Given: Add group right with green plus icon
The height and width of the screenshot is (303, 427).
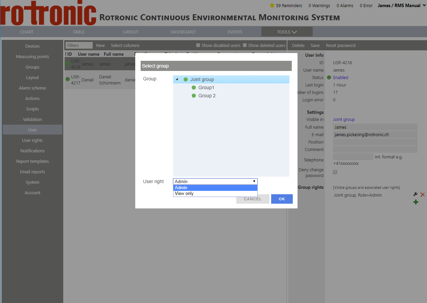Looking at the screenshot, I should (416, 202).
